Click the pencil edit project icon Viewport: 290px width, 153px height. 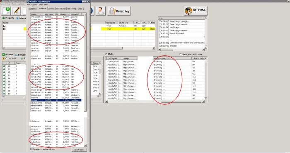pyautogui.click(x=17, y=11)
